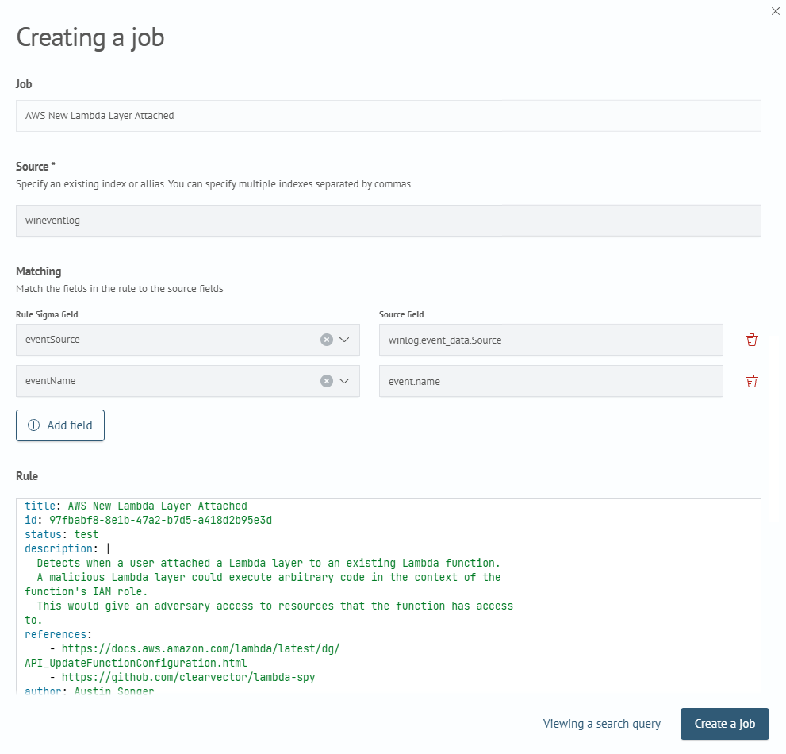The width and height of the screenshot is (786, 754).
Task: Click the rule id line 97fbabf8
Action: [148, 520]
